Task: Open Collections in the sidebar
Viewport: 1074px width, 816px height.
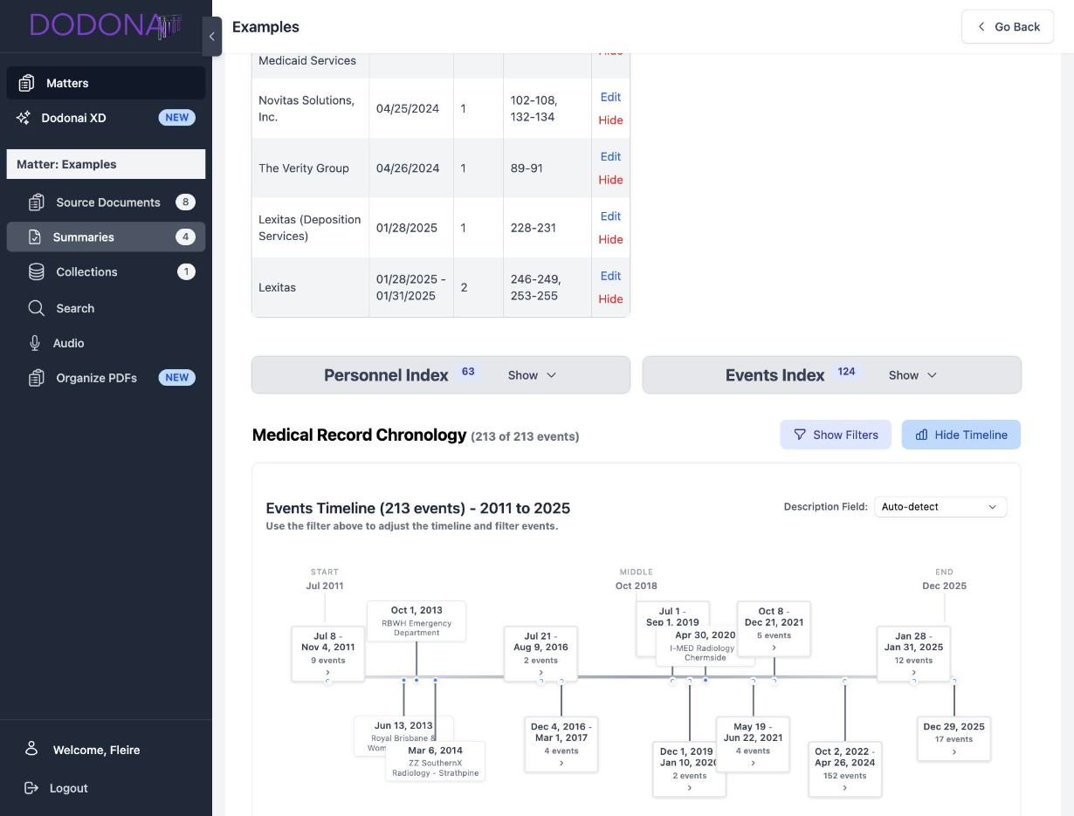Action: click(106, 272)
